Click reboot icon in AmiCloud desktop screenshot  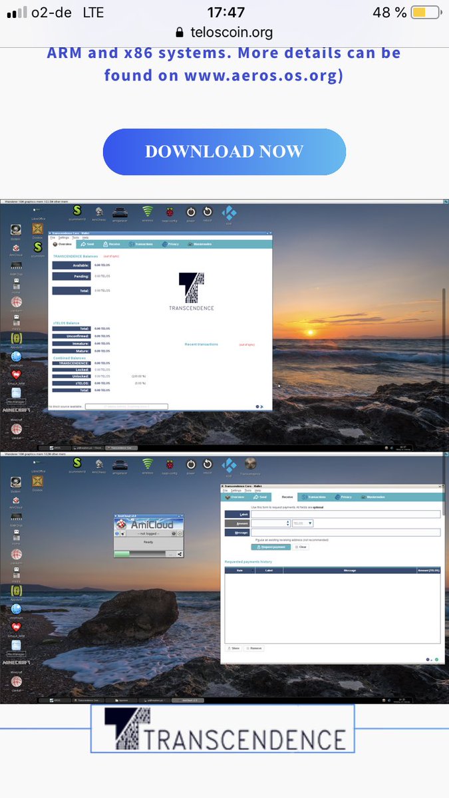point(207,464)
